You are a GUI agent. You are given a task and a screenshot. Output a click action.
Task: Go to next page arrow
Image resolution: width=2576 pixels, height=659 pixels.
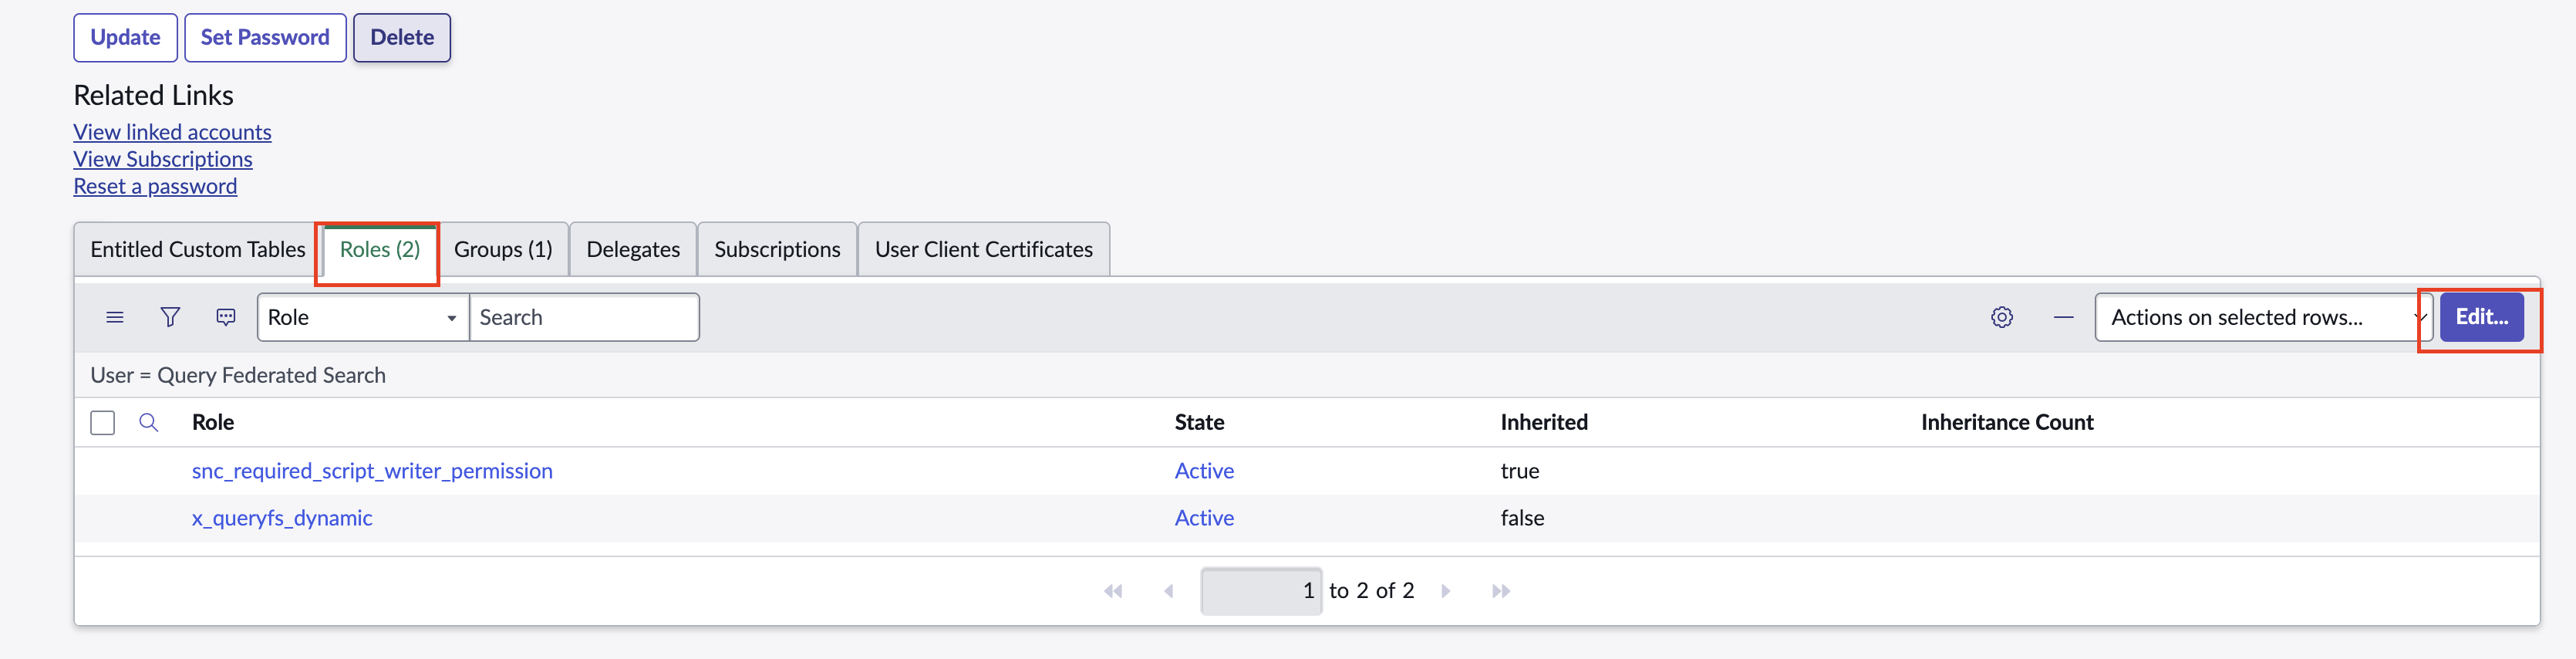click(x=1446, y=591)
